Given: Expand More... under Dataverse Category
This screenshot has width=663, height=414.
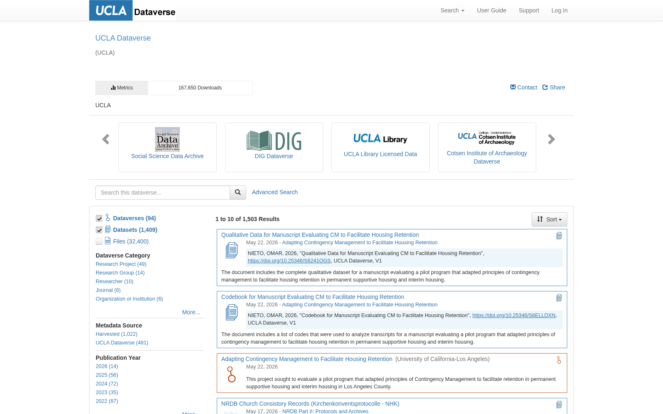Looking at the screenshot, I should [191, 312].
